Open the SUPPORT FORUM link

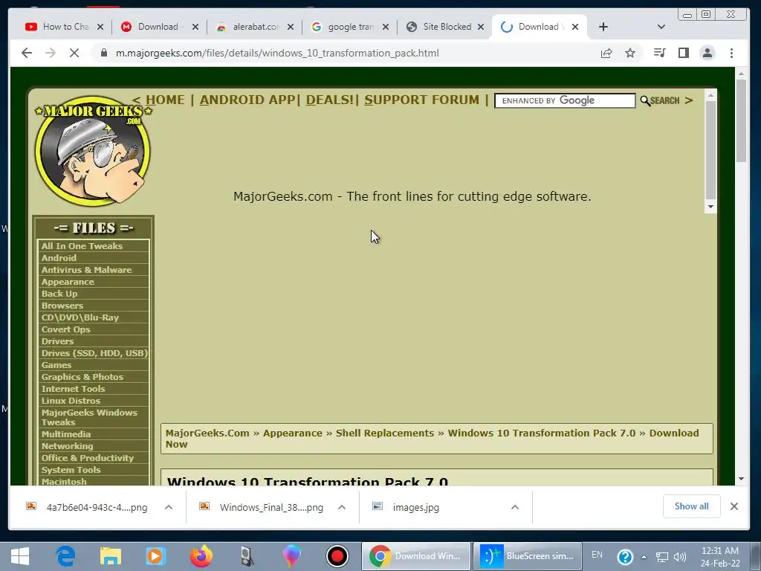point(421,100)
